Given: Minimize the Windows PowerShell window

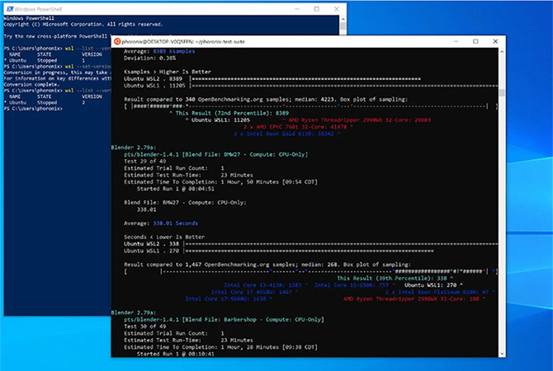Looking at the screenshot, I should [x=297, y=9].
